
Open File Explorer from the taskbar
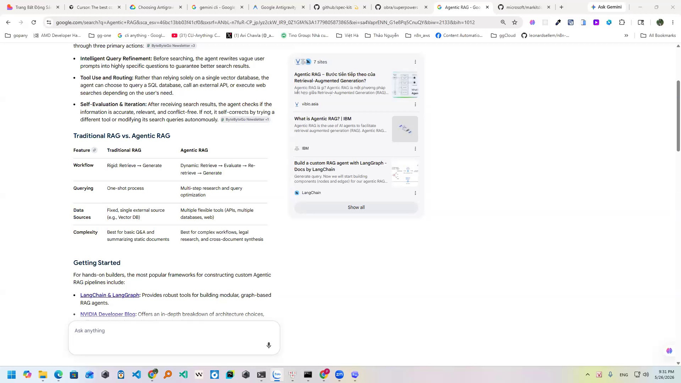pos(43,374)
